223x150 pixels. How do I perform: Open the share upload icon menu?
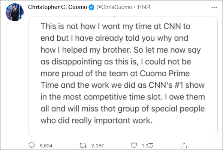184,145
